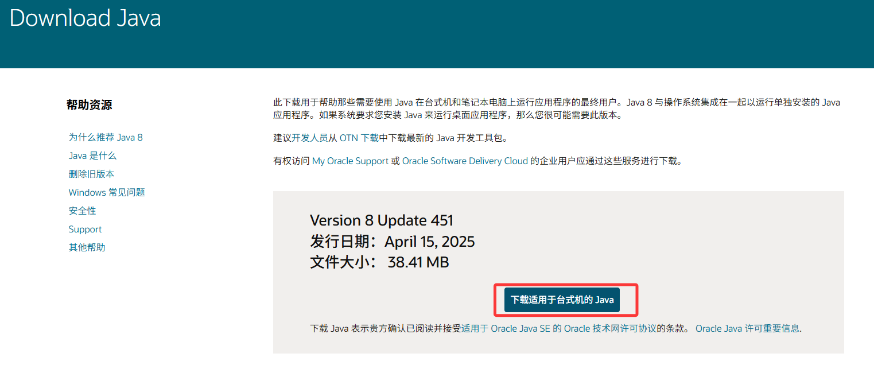Click the 帮助资源 sidebar heading
This screenshot has height=365, width=874.
click(89, 105)
